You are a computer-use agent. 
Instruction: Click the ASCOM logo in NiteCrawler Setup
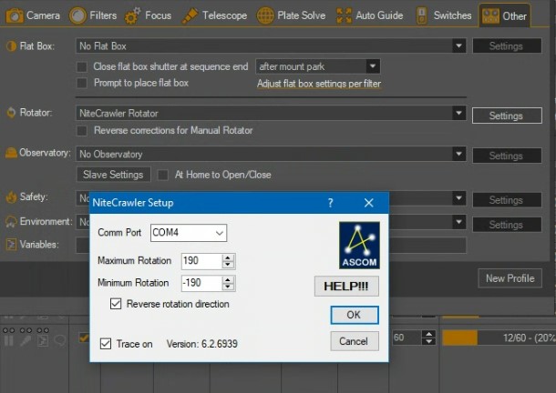pyautogui.click(x=359, y=245)
